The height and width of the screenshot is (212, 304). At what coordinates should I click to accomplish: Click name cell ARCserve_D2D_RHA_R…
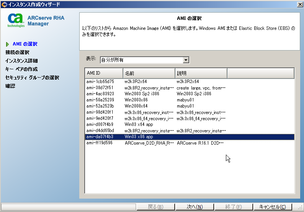pyautogui.click(x=149, y=143)
